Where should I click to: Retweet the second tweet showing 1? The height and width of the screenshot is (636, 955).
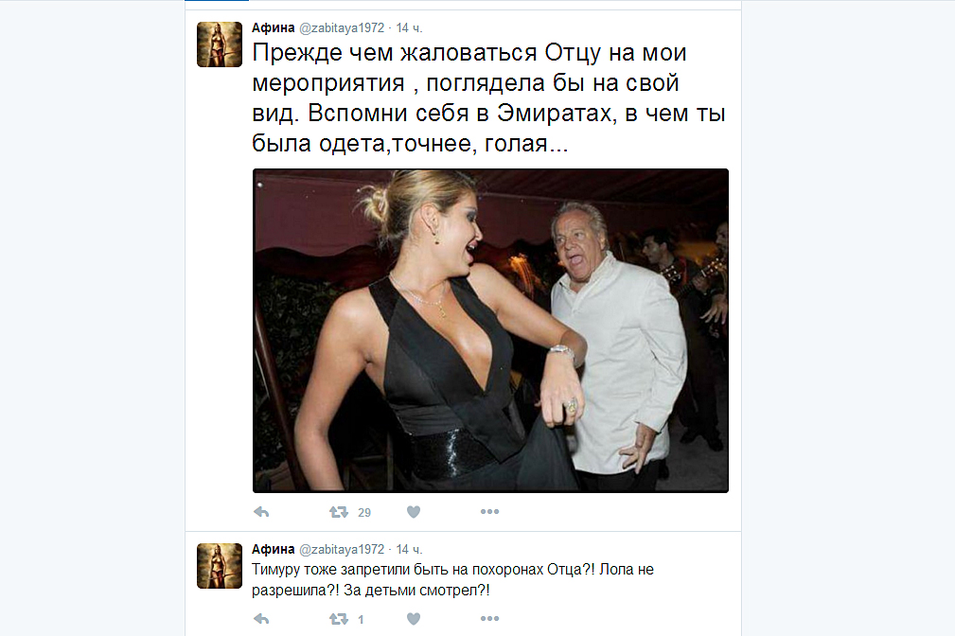pyautogui.click(x=339, y=619)
